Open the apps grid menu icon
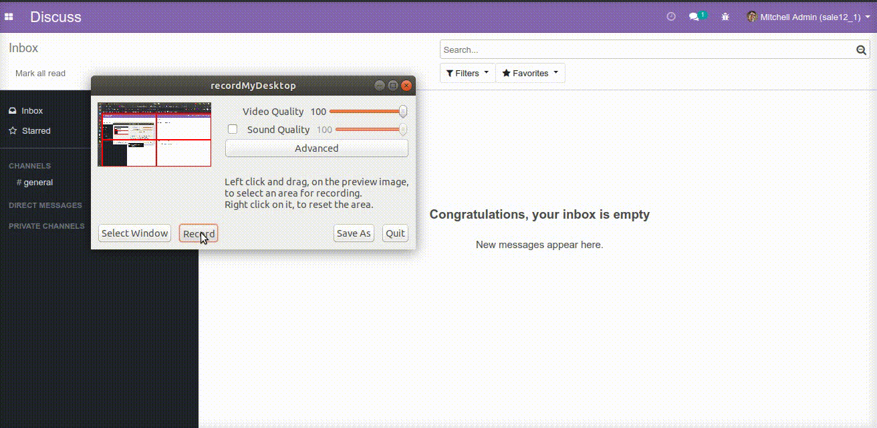Screen dimensions: 877x428 (x=9, y=17)
